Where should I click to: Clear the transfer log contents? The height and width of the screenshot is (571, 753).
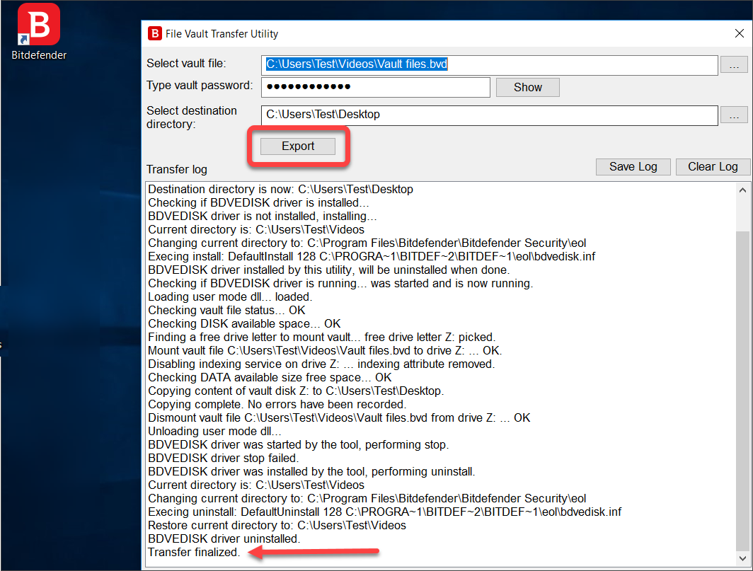(x=713, y=166)
